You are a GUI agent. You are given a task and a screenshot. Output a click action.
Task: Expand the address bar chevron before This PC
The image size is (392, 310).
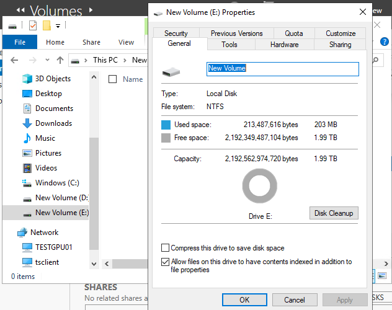[86, 60]
